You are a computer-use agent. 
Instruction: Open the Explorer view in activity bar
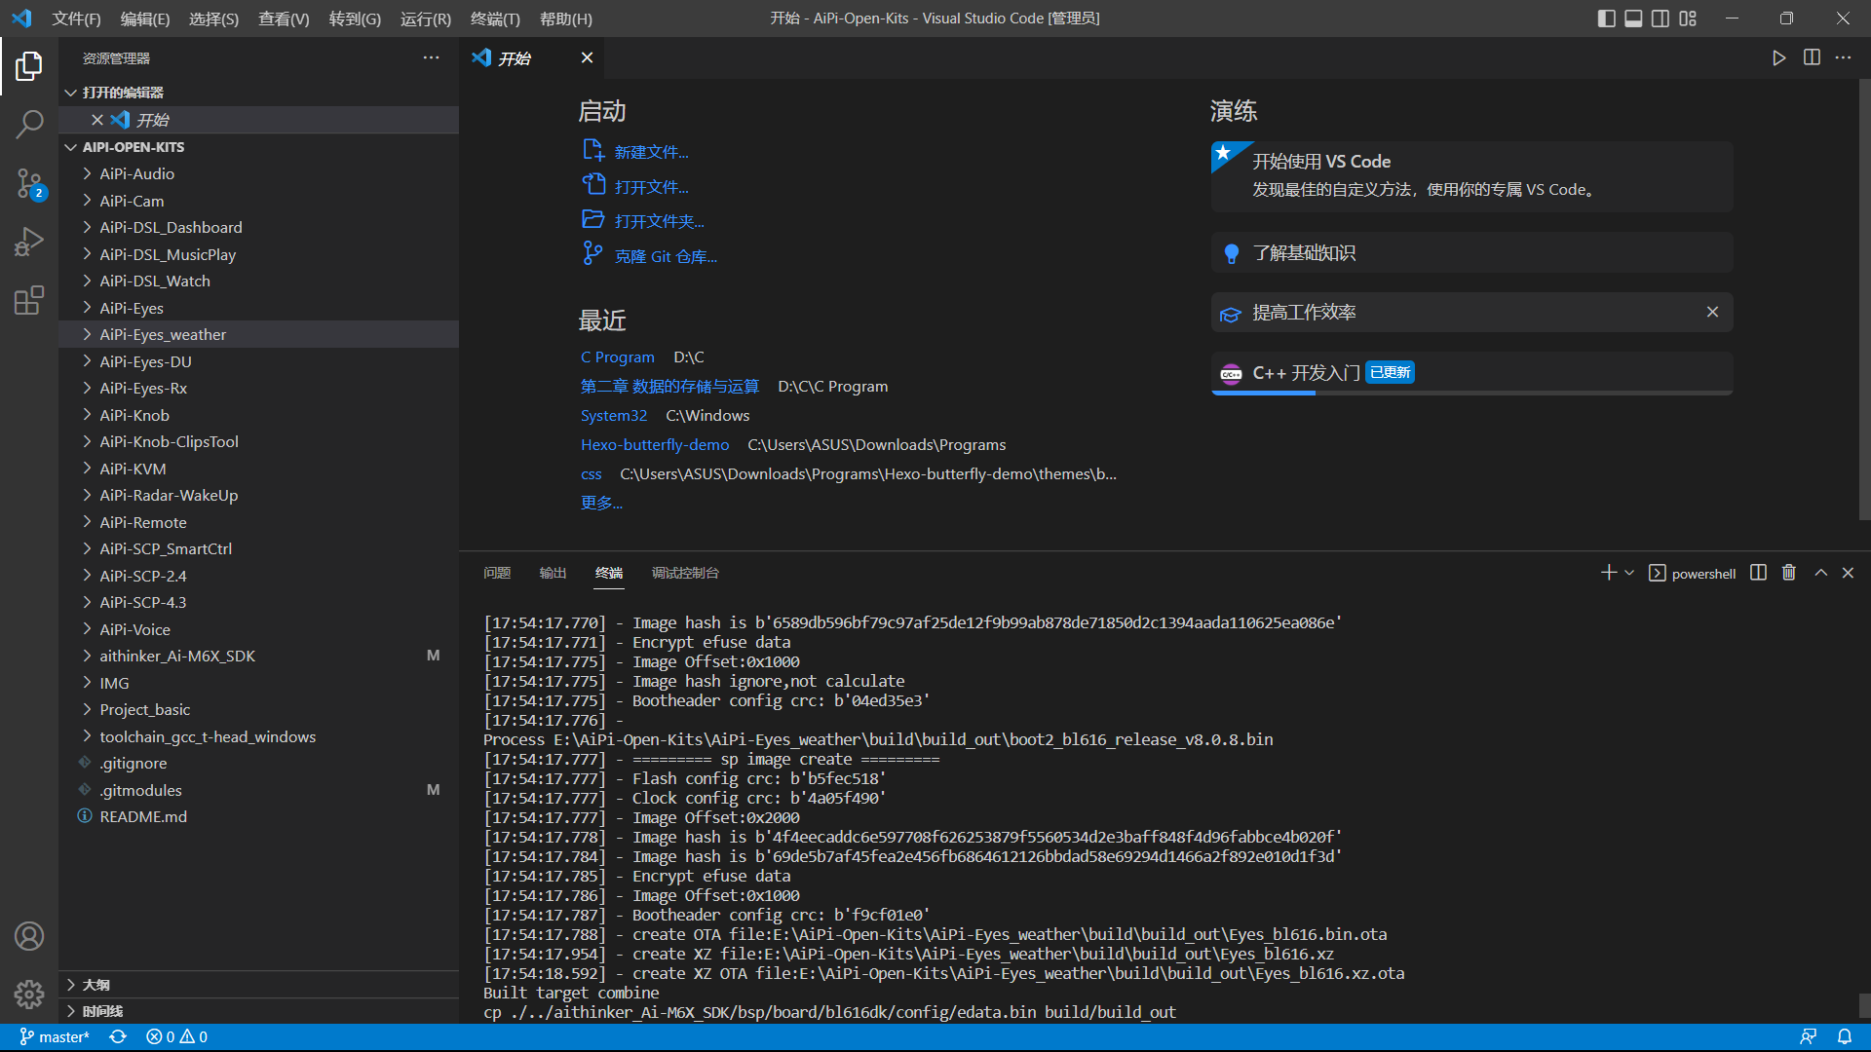[29, 66]
